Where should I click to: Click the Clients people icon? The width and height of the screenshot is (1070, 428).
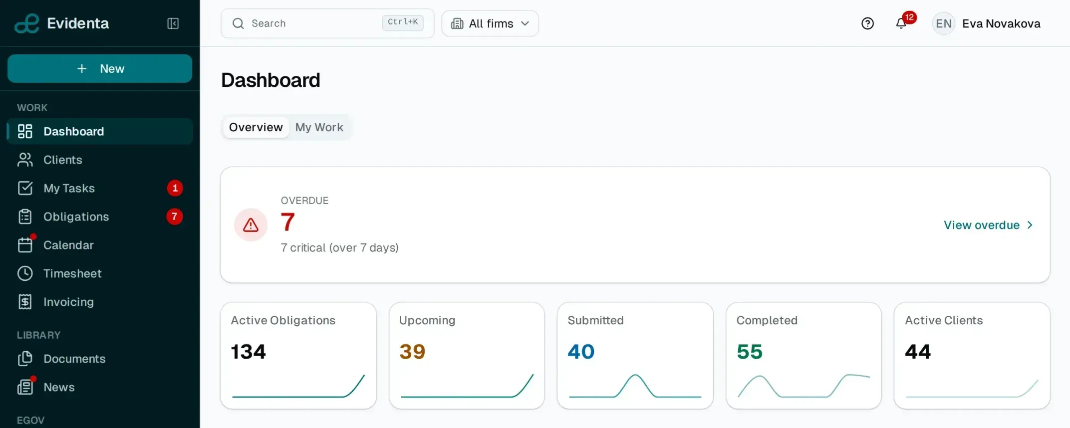(25, 160)
